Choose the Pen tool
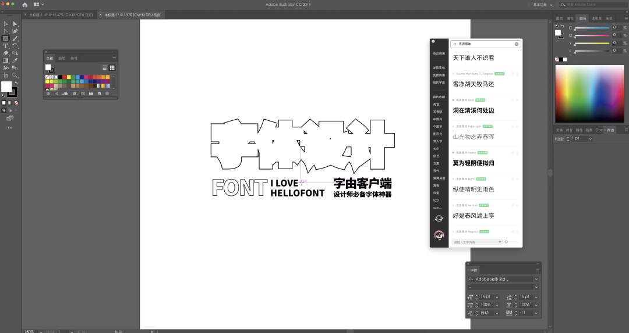This screenshot has height=333, width=629. point(15,31)
